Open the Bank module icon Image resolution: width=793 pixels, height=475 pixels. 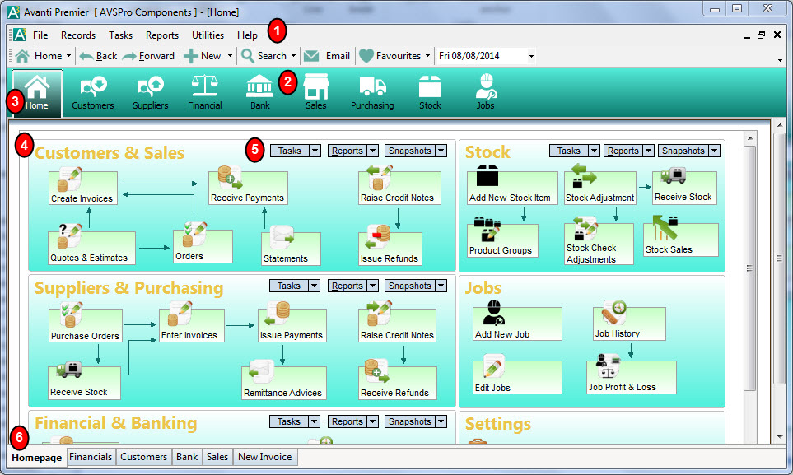point(259,92)
